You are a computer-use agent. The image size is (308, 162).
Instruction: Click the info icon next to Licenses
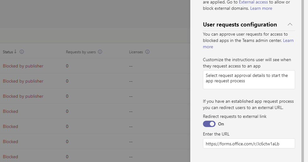147,52
